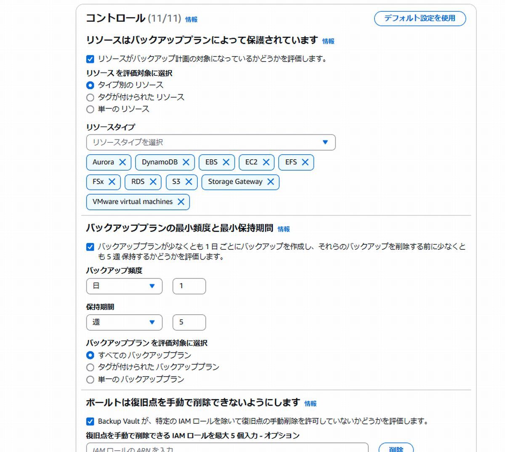Delete the EC2 resource type chip

[266, 162]
